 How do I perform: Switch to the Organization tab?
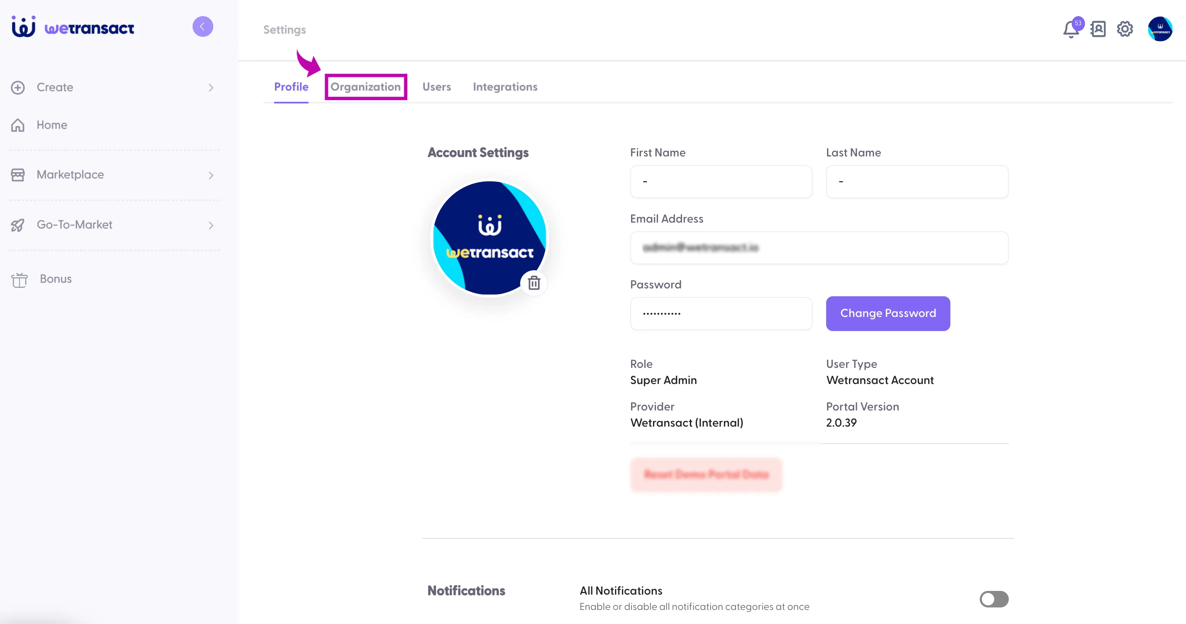[x=366, y=86]
